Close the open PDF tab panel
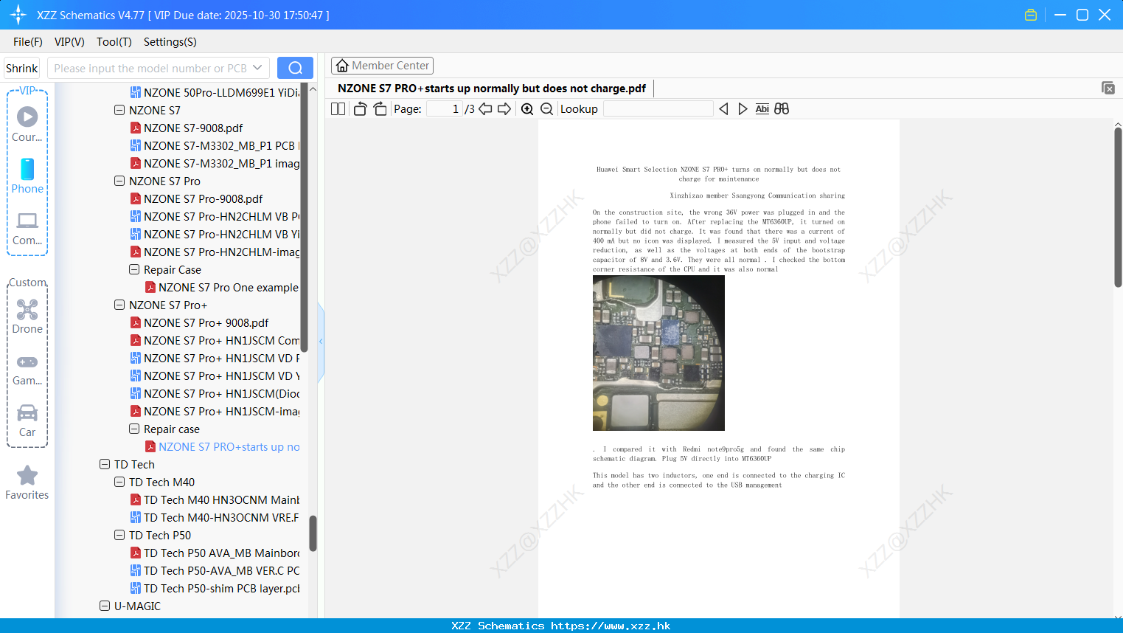The width and height of the screenshot is (1123, 633). [x=1108, y=88]
